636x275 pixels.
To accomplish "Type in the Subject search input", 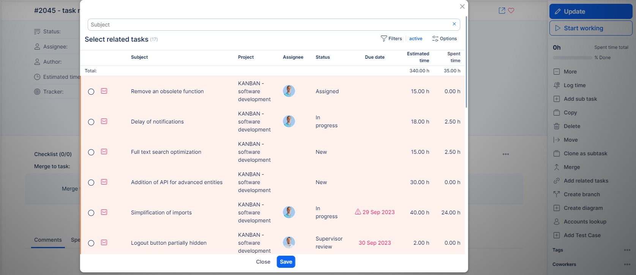I will [266, 25].
